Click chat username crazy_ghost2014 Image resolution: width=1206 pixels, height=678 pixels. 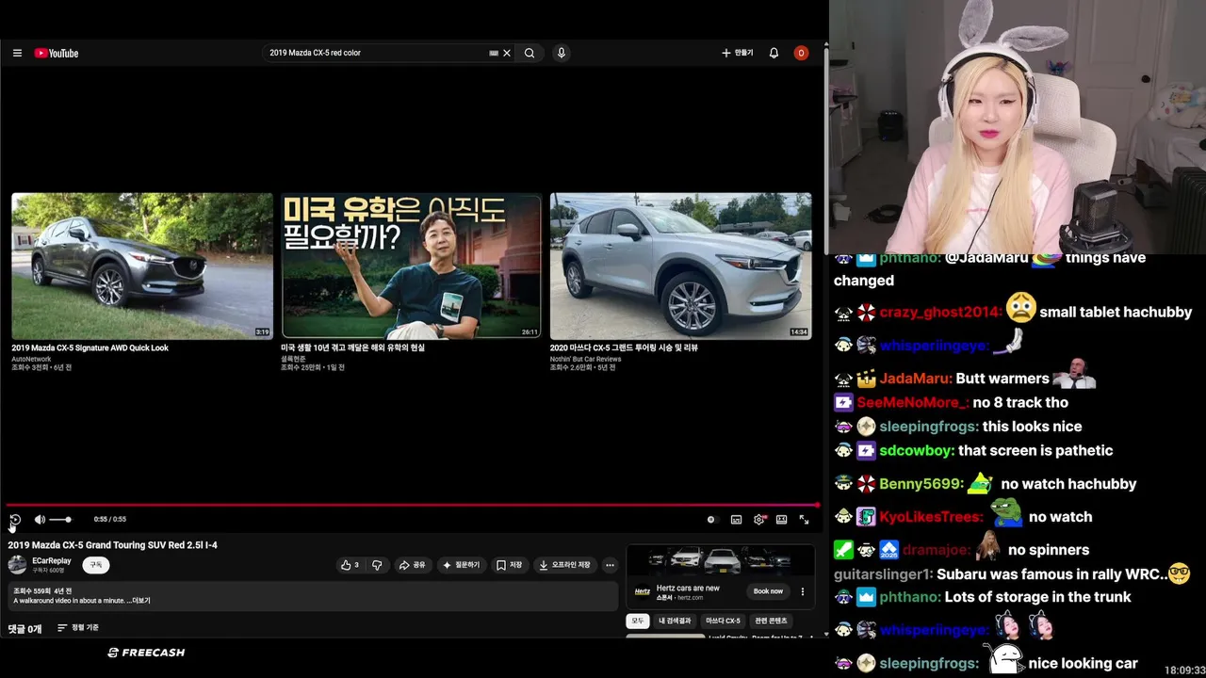[x=940, y=313]
